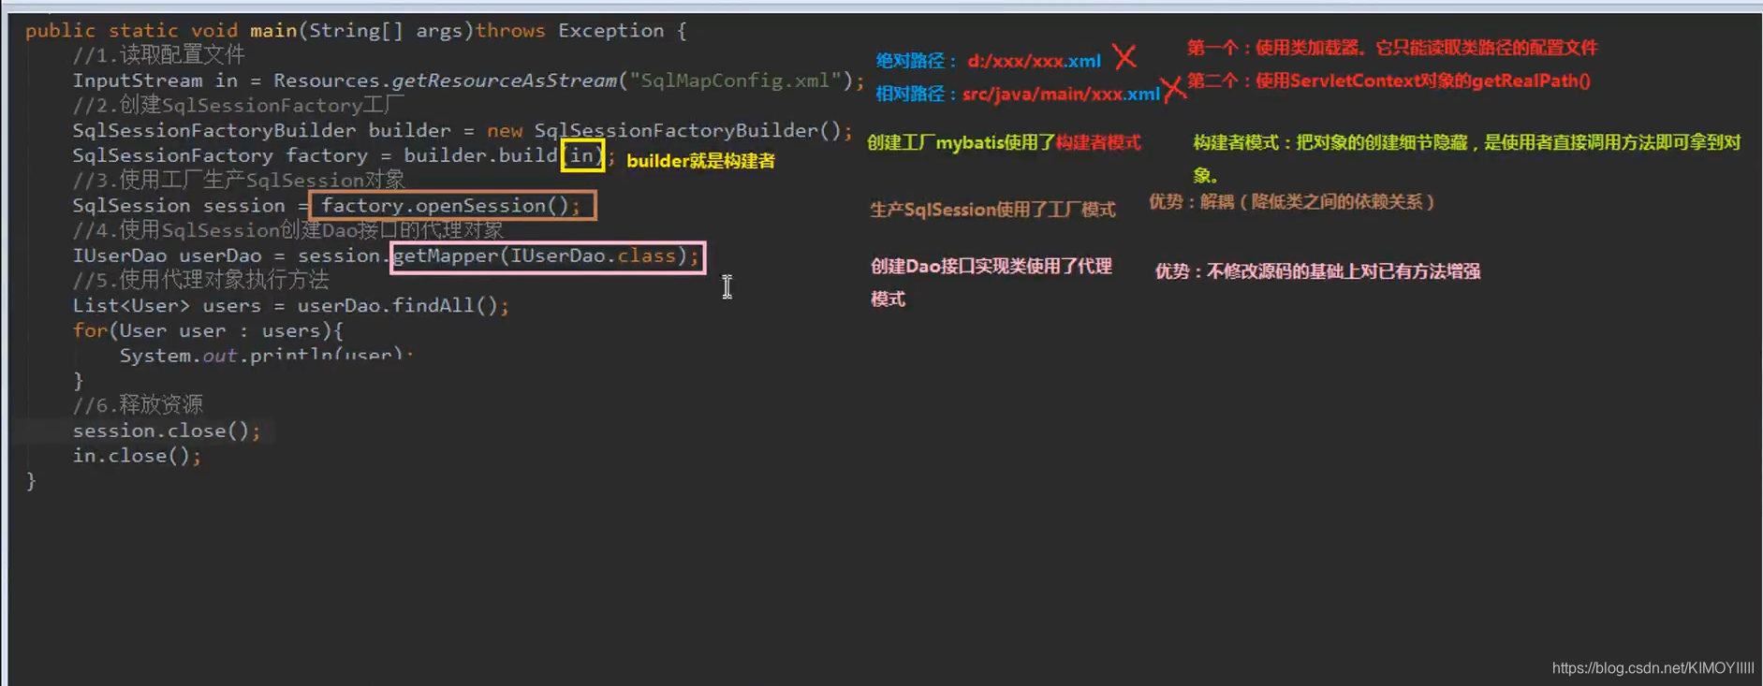Image resolution: width=1763 pixels, height=686 pixels.
Task: Click the note '第二个：使用ServletContext对象的getRealPath()'
Action: 1388,80
